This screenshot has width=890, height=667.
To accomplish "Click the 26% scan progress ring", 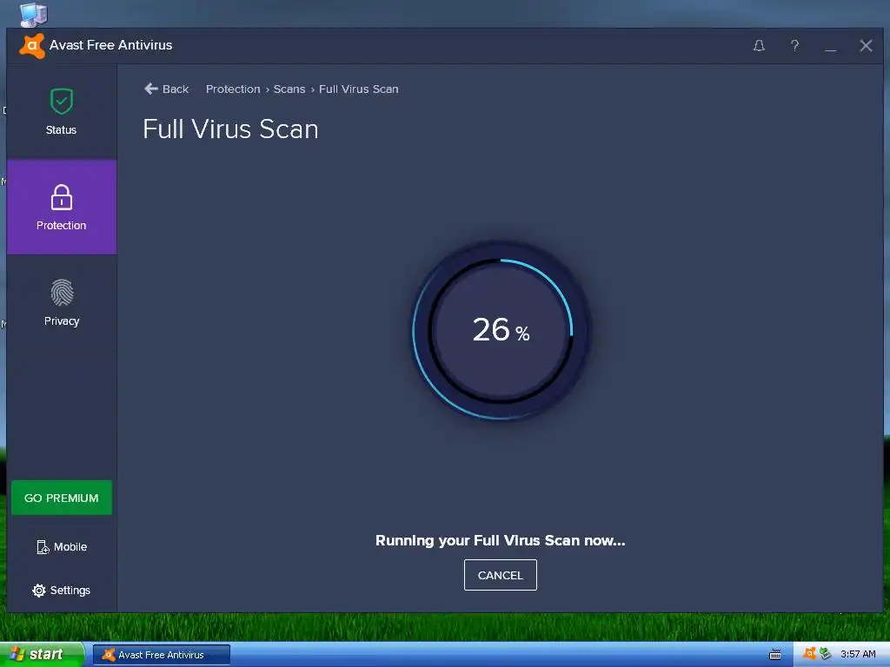I will [500, 331].
